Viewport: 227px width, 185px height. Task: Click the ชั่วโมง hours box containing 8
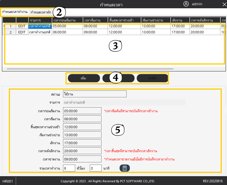pos(69,168)
